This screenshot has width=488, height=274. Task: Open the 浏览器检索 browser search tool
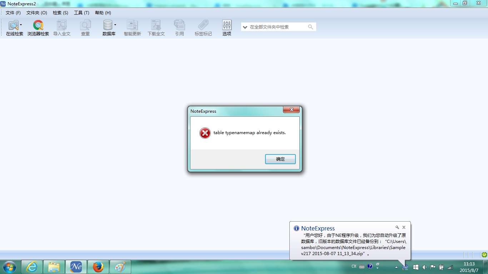(x=38, y=28)
